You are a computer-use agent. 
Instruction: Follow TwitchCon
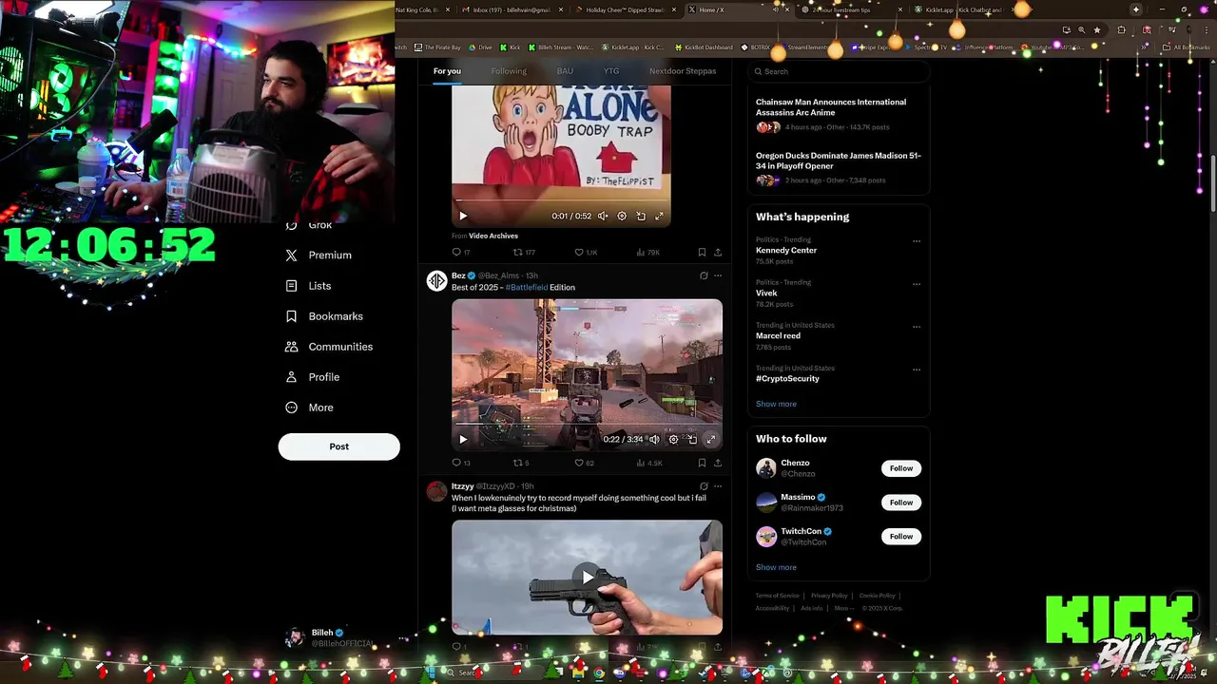901,537
